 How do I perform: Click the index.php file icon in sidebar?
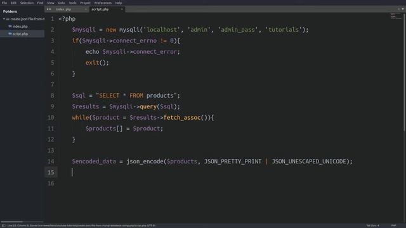pyautogui.click(x=10, y=27)
